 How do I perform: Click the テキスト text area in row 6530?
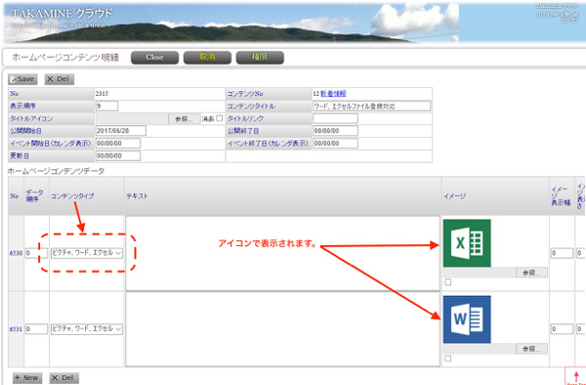click(282, 253)
